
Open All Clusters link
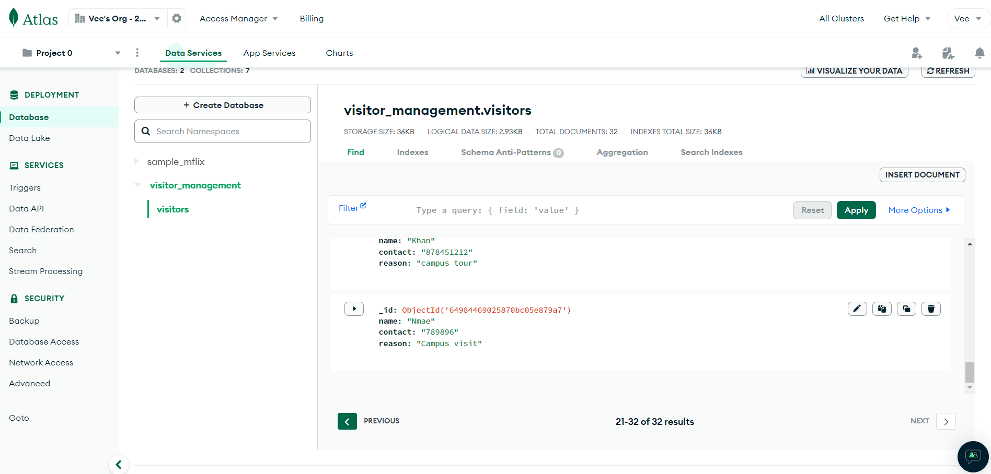tap(842, 19)
